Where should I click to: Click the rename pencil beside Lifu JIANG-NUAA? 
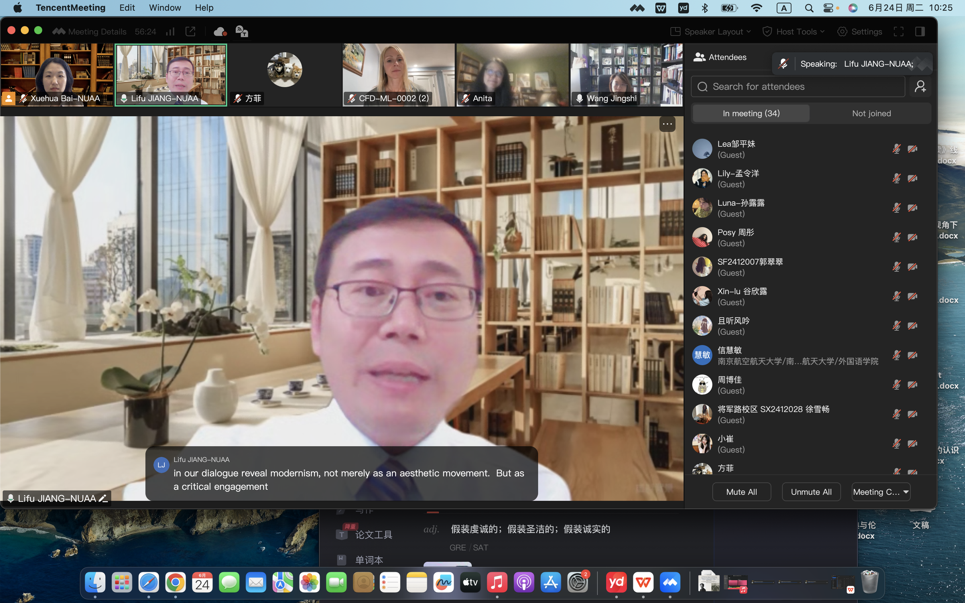pyautogui.click(x=103, y=498)
